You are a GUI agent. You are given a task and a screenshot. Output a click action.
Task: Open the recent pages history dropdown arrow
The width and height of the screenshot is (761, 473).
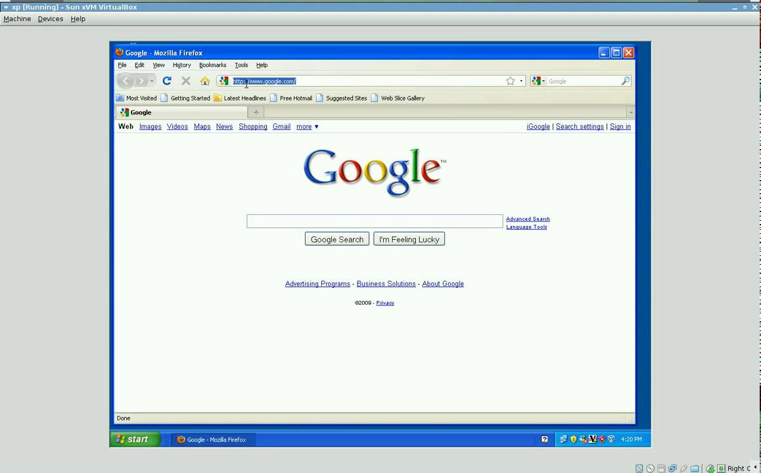click(151, 81)
